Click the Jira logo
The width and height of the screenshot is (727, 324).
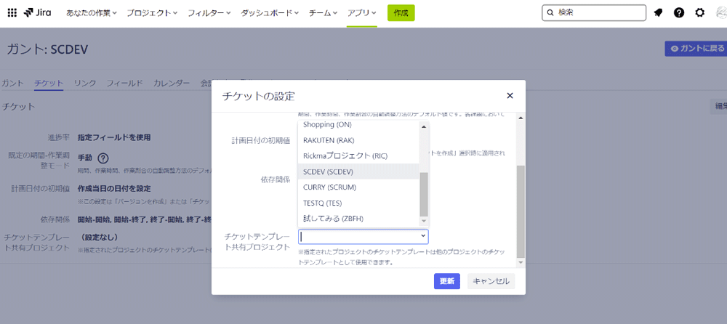37,13
